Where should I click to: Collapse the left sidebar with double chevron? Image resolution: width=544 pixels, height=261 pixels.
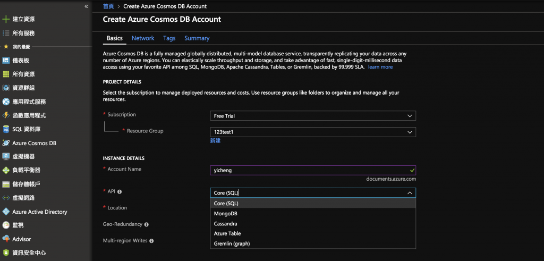(87, 6)
